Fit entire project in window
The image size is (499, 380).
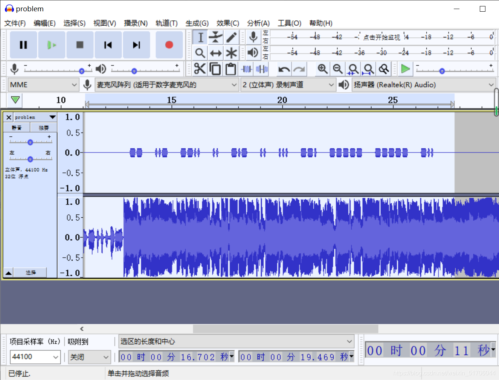[x=368, y=69]
